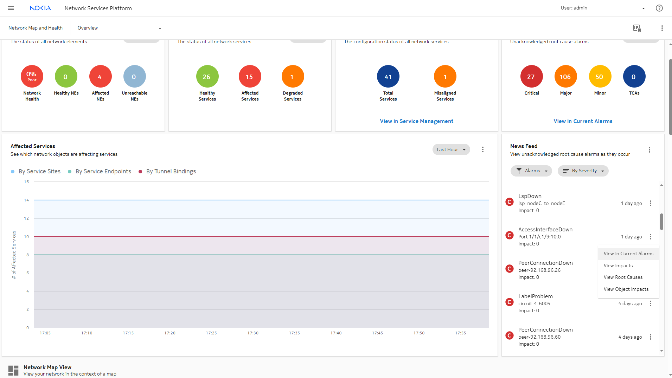
Task: Click the Affected Services 15 circle
Action: pos(250,76)
